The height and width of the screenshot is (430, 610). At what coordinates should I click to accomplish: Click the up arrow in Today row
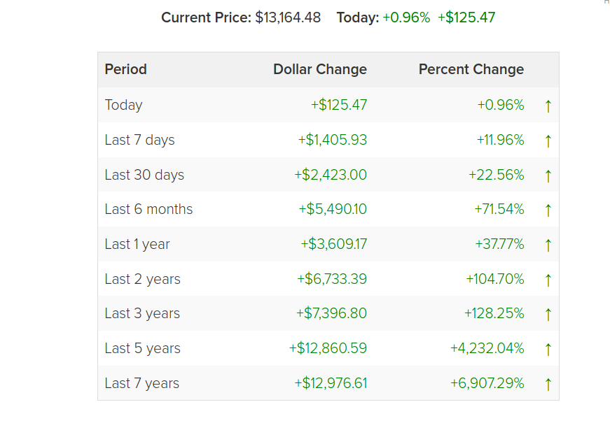click(x=548, y=106)
